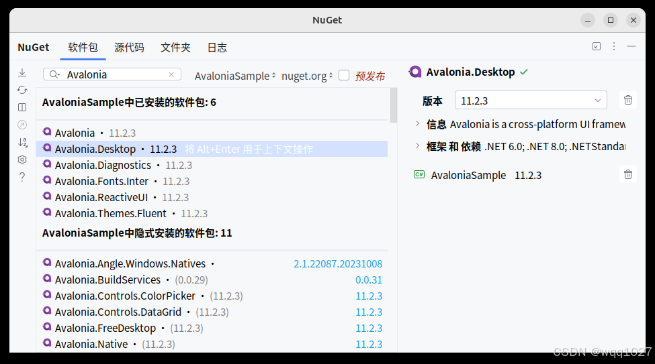Click version link 2.1.22087.20231008
Screen dimensions: 655x364
click(338, 264)
